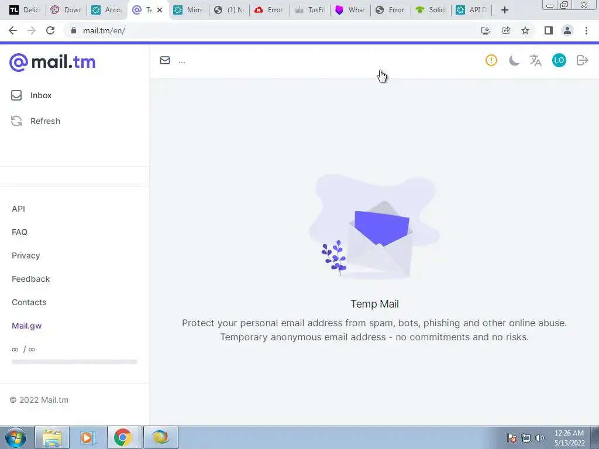Screen dimensions: 599x449
Task: Open the Windows Start menu
Action: 15,437
